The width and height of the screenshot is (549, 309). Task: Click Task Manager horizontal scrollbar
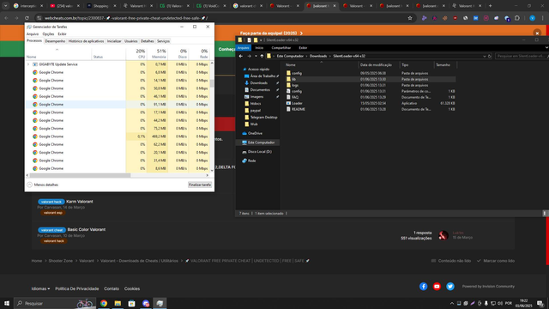(80, 175)
